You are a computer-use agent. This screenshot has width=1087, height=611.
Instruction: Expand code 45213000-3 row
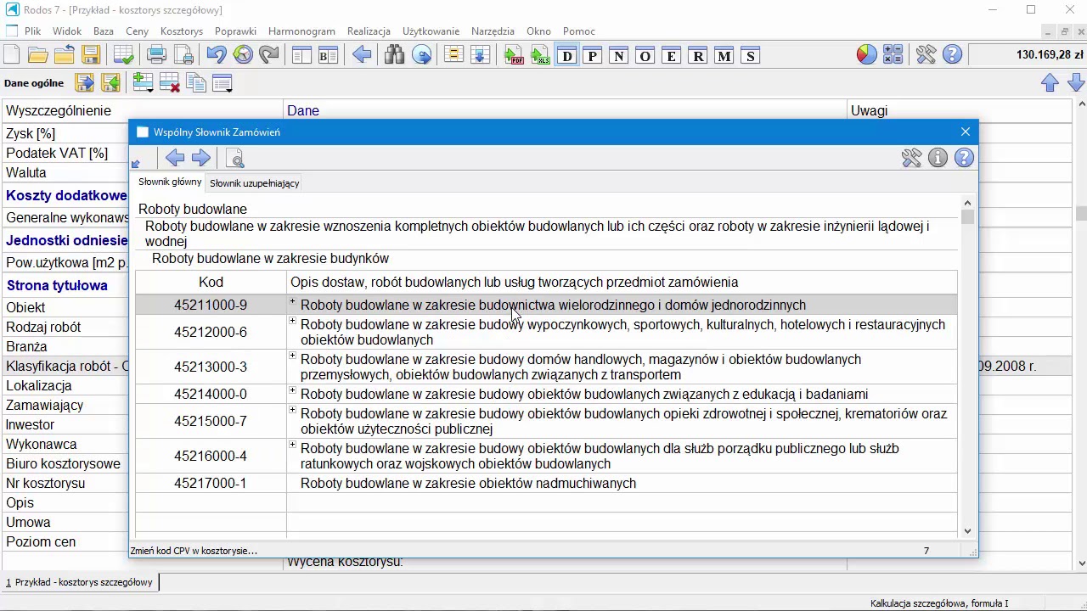293,356
